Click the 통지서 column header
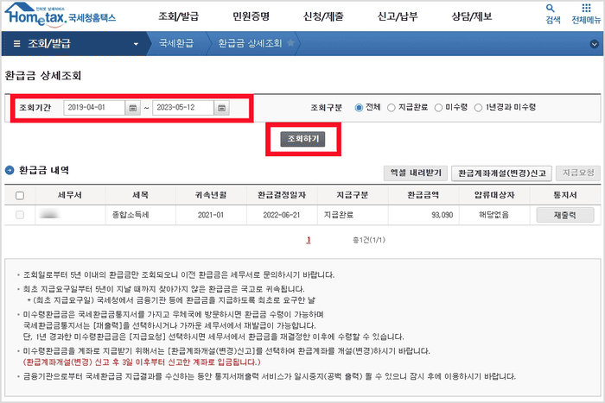 click(x=565, y=195)
